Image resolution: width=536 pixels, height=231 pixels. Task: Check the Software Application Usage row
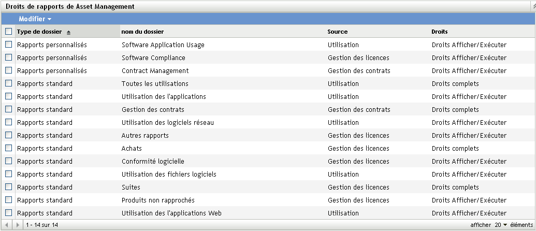[x=8, y=45]
